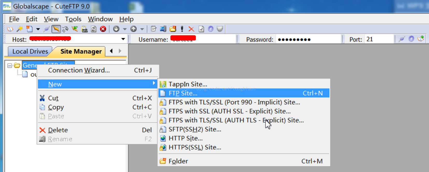Click the Rename toolbar icon

tap(163, 29)
